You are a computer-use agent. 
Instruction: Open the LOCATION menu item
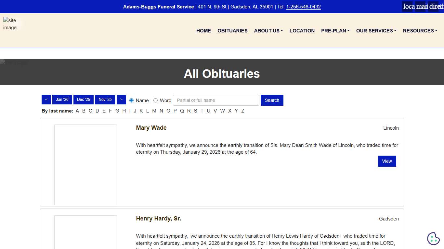(302, 30)
